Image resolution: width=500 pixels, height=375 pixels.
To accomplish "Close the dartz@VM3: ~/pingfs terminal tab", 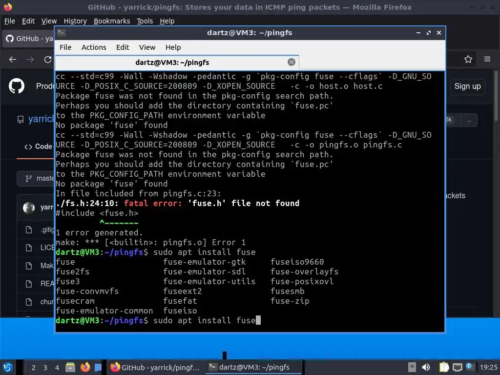I will point(291,62).
